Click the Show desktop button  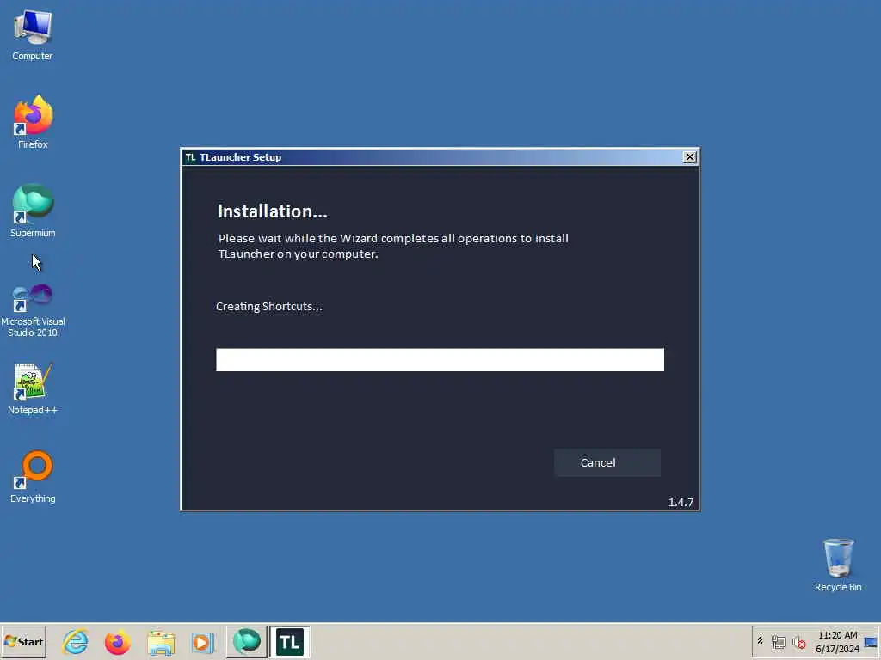[872, 641]
